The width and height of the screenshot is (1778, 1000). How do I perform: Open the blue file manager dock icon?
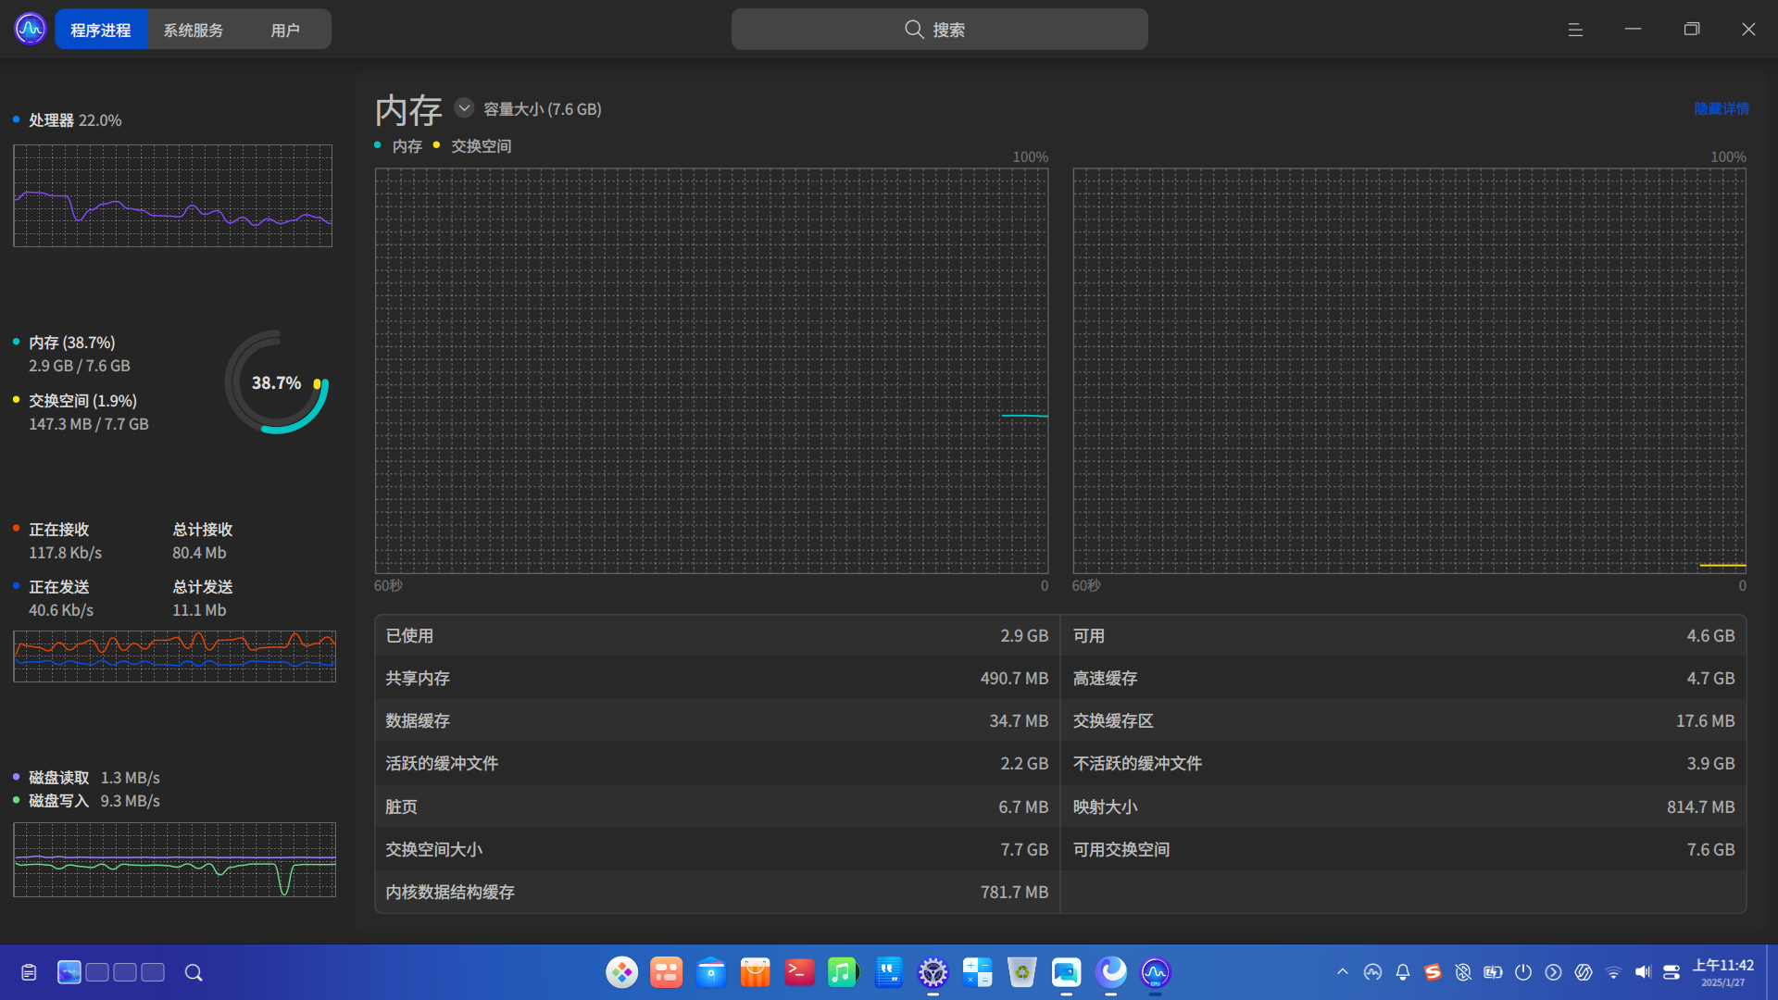pyautogui.click(x=711, y=972)
